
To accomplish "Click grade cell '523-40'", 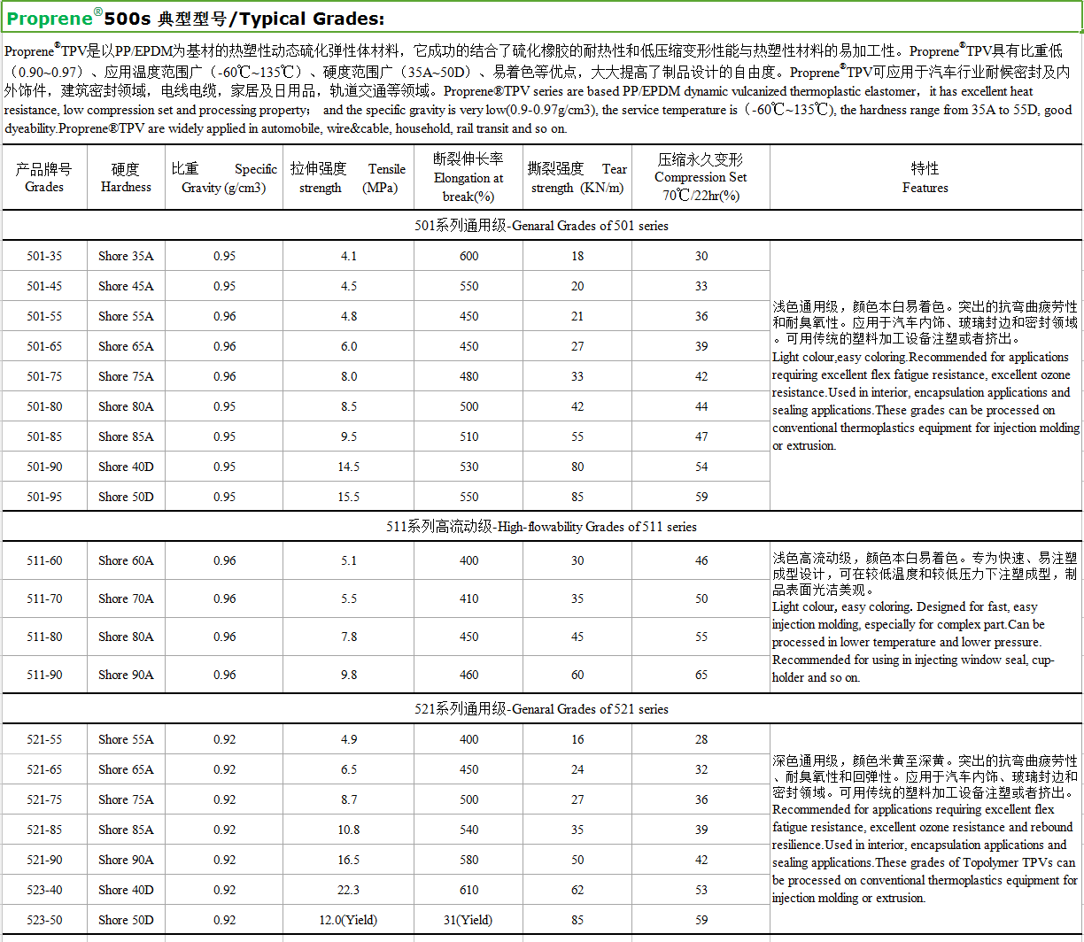I will coord(44,890).
